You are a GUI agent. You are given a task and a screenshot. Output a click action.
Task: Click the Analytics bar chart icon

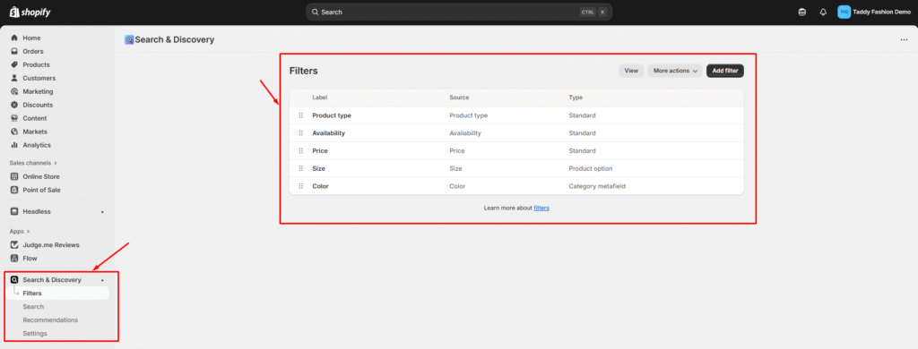point(14,145)
